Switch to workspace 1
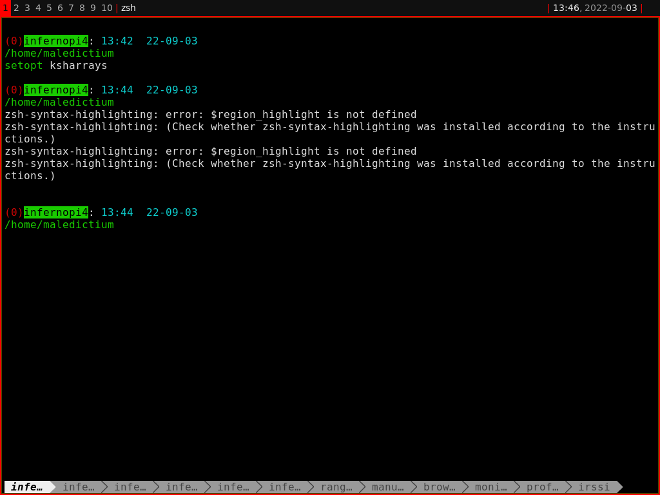The height and width of the screenshot is (495, 660). click(5, 8)
